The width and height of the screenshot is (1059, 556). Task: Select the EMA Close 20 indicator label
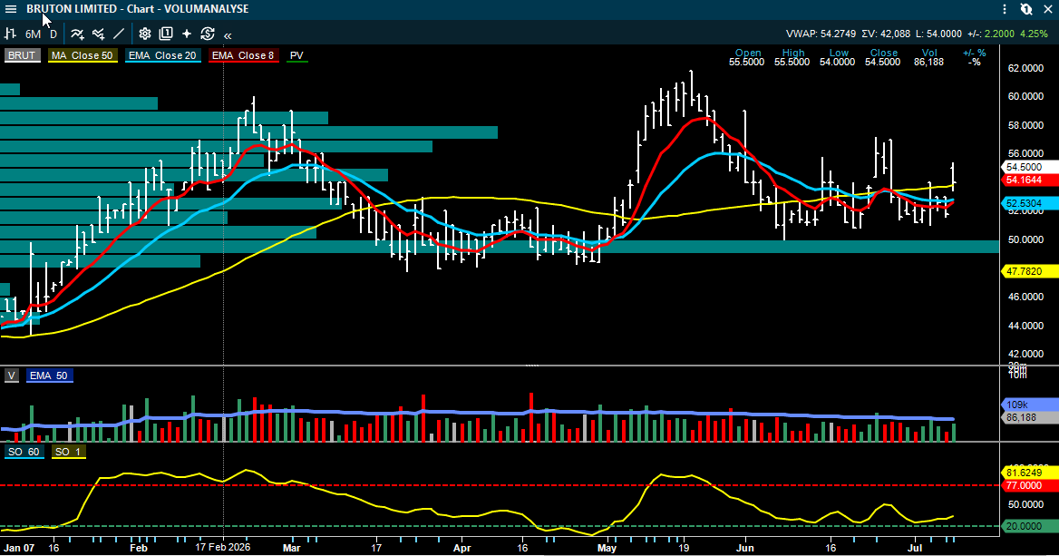click(162, 55)
